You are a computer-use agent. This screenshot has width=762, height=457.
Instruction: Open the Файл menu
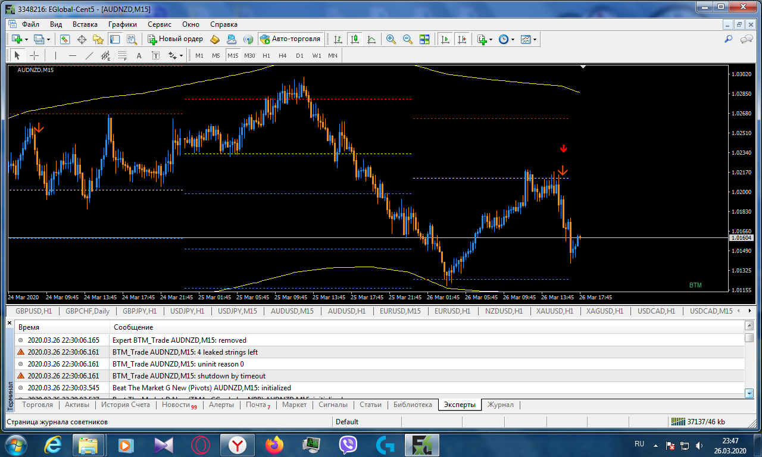(x=30, y=24)
